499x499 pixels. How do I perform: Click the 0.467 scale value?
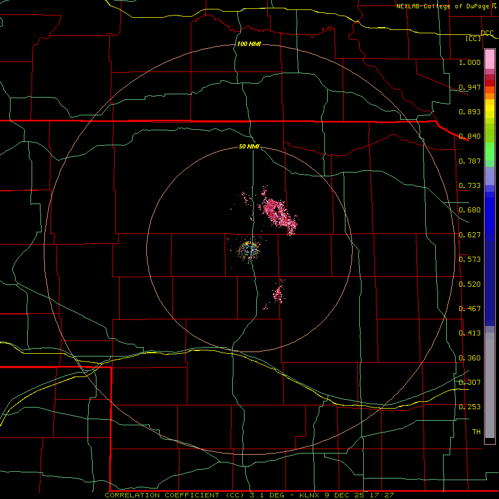click(470, 309)
